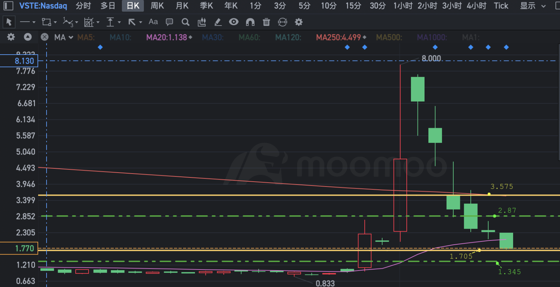
Task: Select the 1小时 one-hour interval
Action: click(x=403, y=6)
